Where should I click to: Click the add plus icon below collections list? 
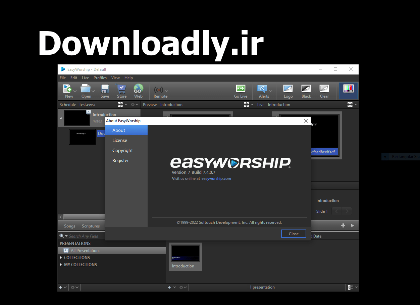(x=61, y=288)
